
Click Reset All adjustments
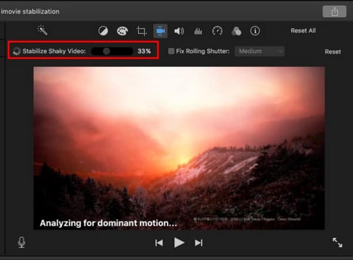(x=303, y=30)
